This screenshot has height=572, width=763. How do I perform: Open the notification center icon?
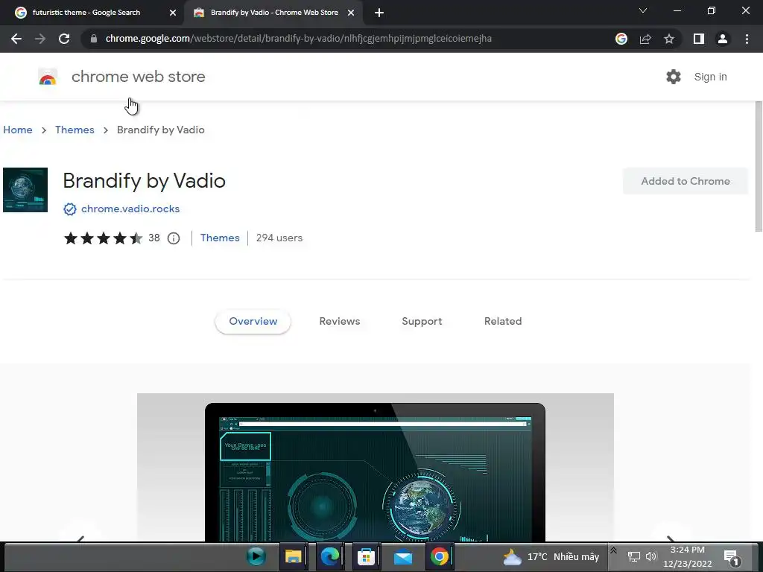[x=732, y=557]
